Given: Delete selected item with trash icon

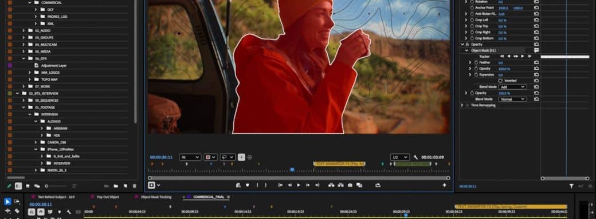Looking at the screenshot, I should (134, 186).
